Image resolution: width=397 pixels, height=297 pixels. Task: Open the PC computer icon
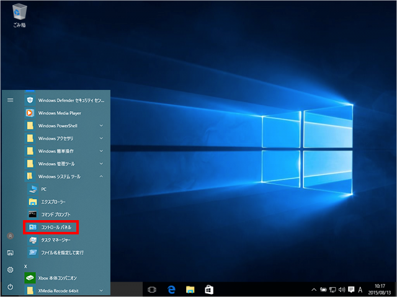point(33,189)
